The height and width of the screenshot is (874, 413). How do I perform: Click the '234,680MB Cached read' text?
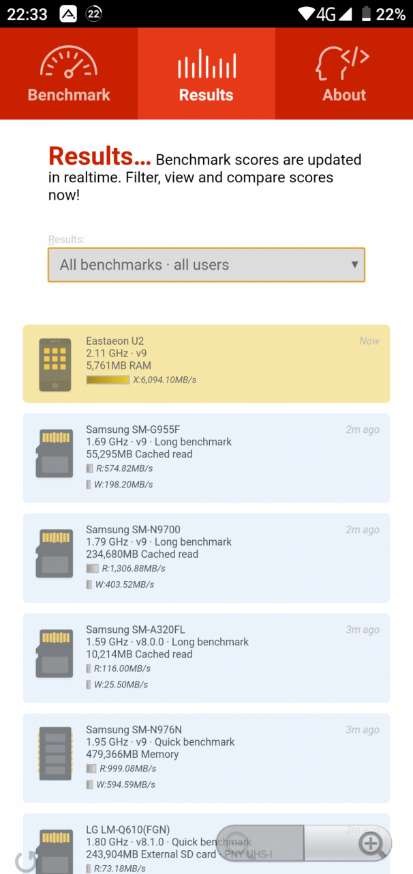(x=142, y=554)
